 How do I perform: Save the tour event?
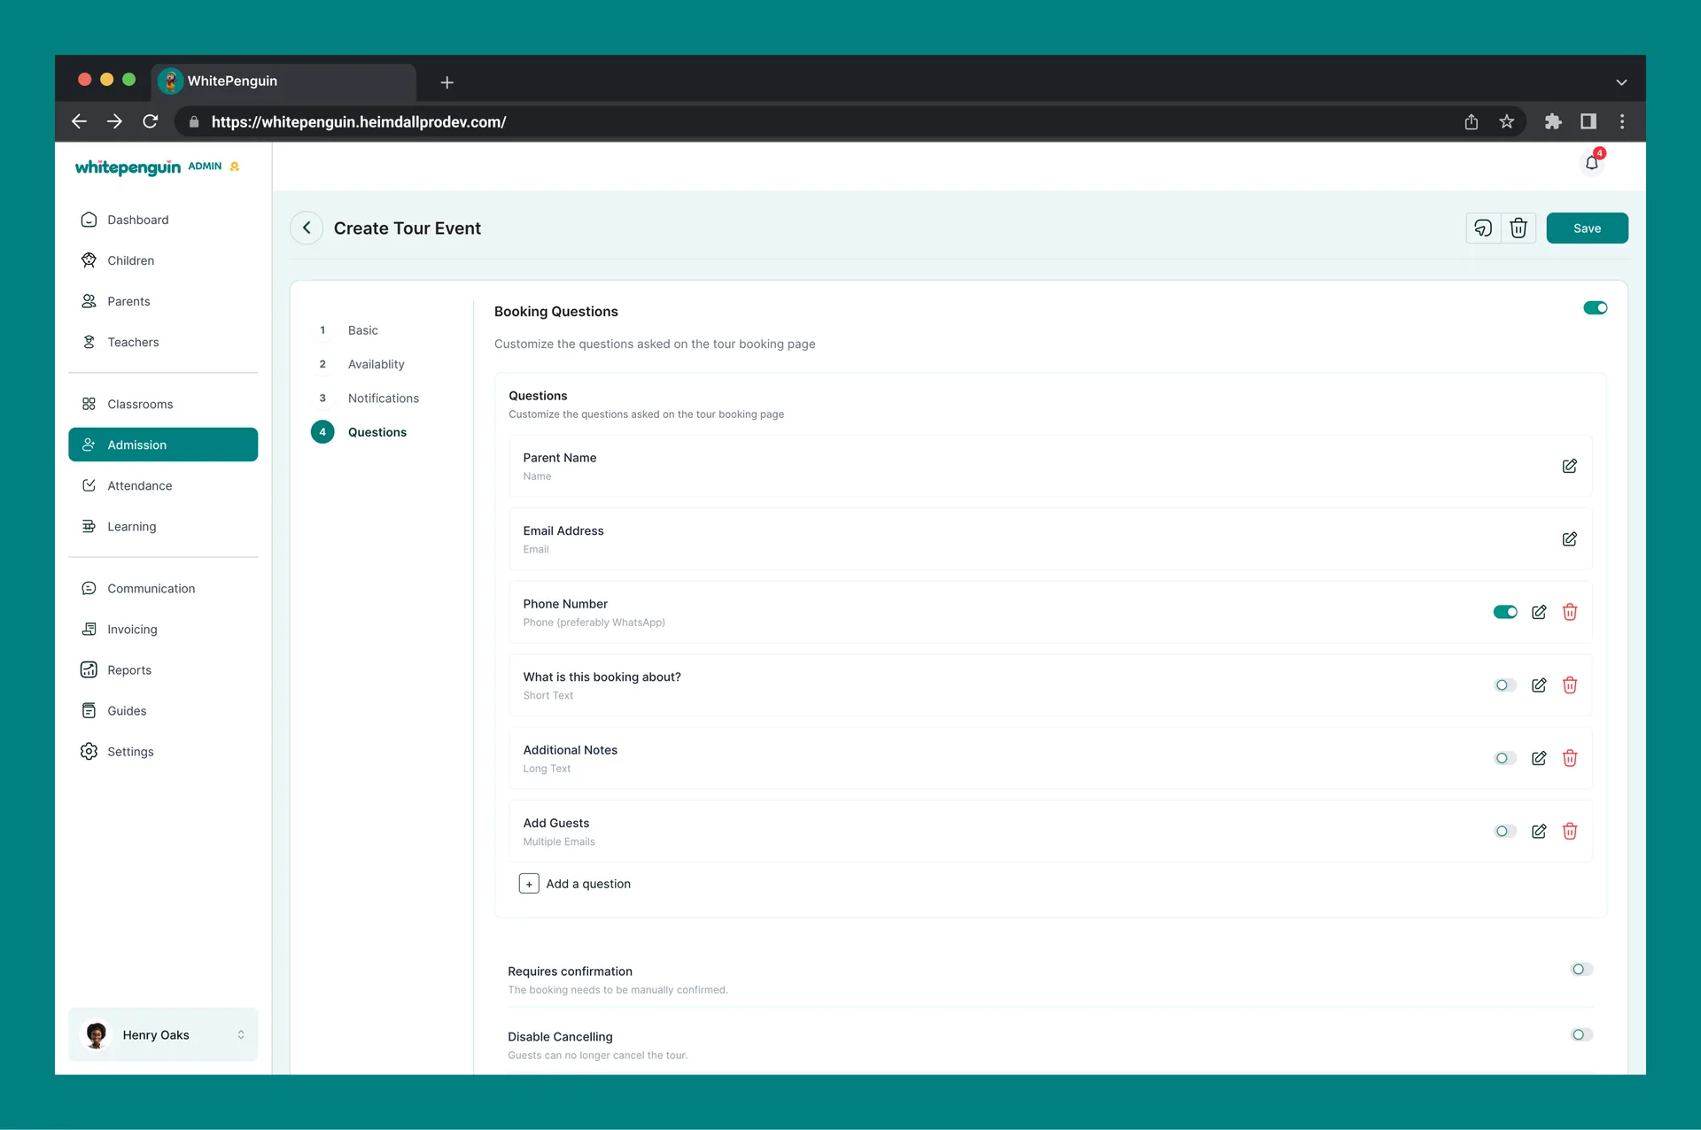pyautogui.click(x=1587, y=228)
